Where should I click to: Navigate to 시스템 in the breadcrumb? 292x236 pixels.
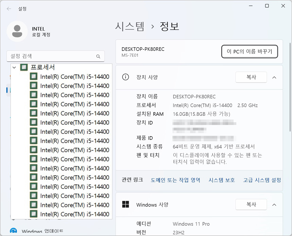tap(130, 26)
